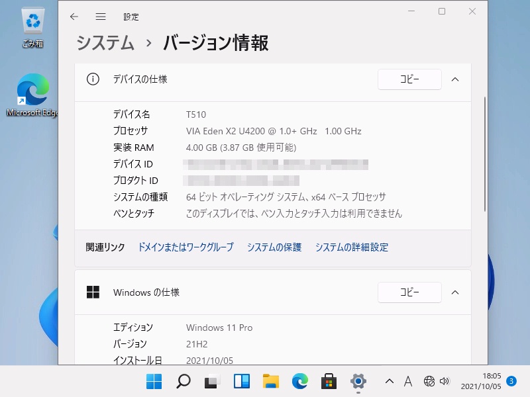This screenshot has height=397, width=530.
Task: Click the デバイス名 label
Action: point(131,114)
